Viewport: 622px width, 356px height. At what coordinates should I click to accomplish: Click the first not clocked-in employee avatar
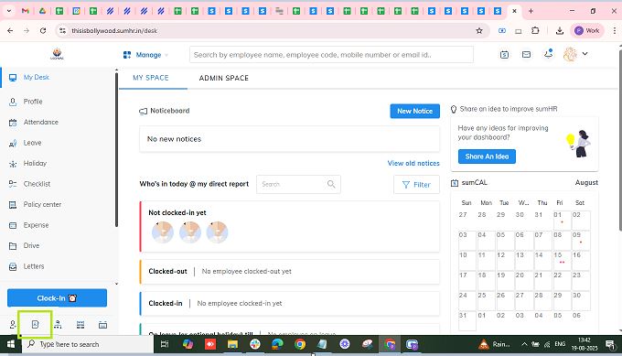coord(163,232)
